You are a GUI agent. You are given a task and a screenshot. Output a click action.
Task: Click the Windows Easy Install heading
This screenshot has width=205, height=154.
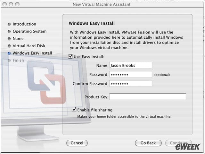click(x=92, y=23)
